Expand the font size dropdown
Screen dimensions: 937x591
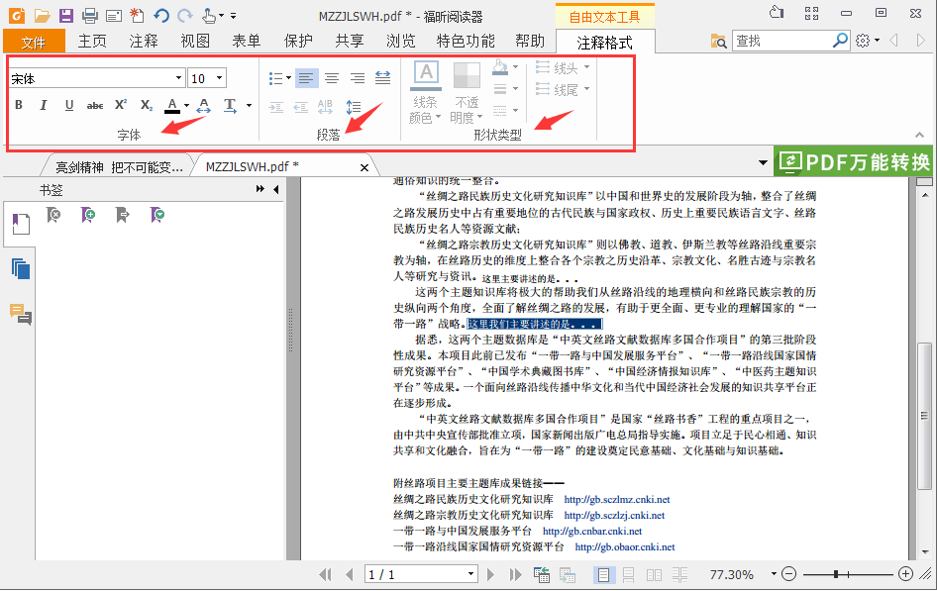[x=219, y=78]
